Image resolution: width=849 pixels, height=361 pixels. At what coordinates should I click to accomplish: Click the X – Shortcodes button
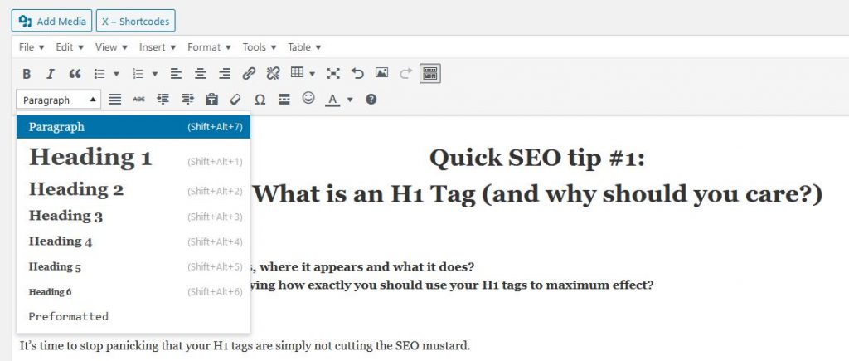pos(135,21)
